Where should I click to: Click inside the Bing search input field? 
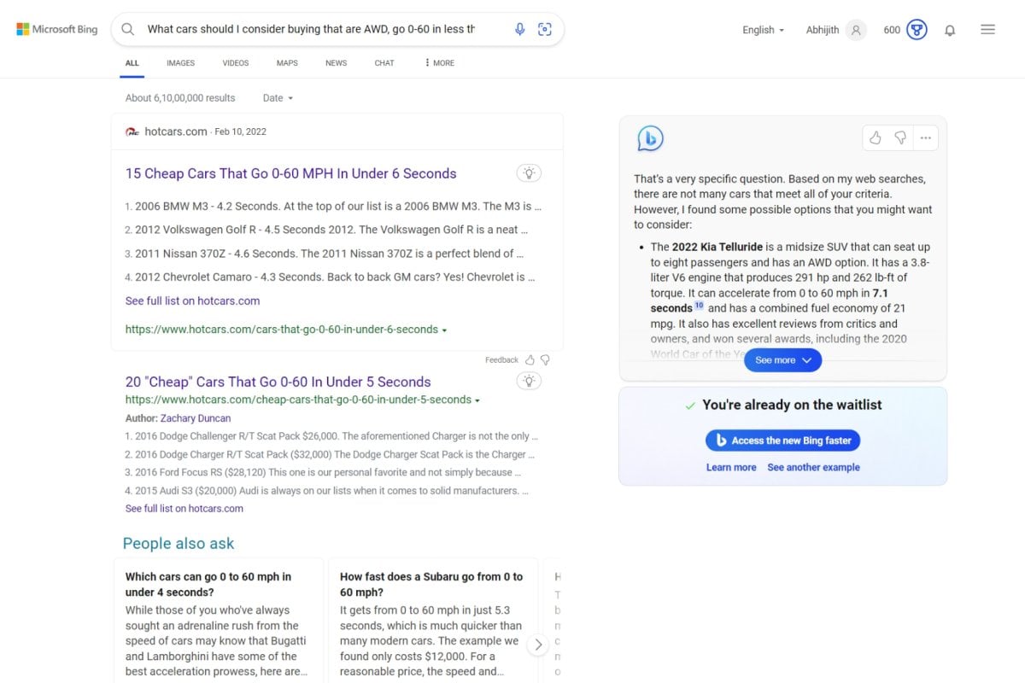[312, 29]
